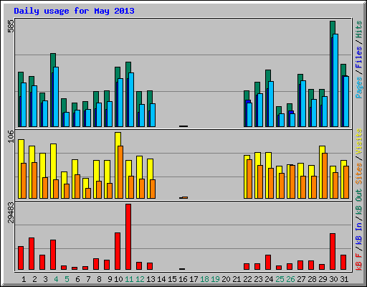Image resolution: width=367 pixels, height=287 pixels.
Task: Select the 106 axis maximum label
Action: [x=11, y=136]
